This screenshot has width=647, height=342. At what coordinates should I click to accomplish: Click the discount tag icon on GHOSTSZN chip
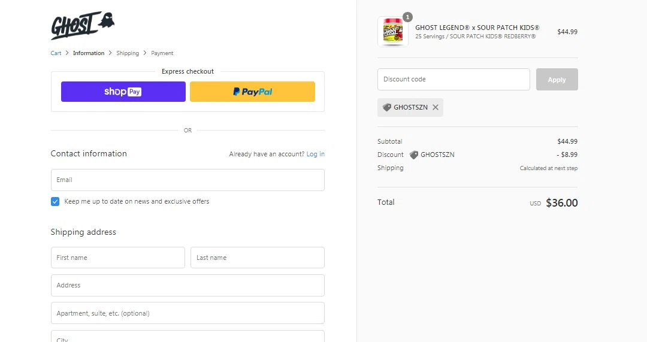[387, 108]
